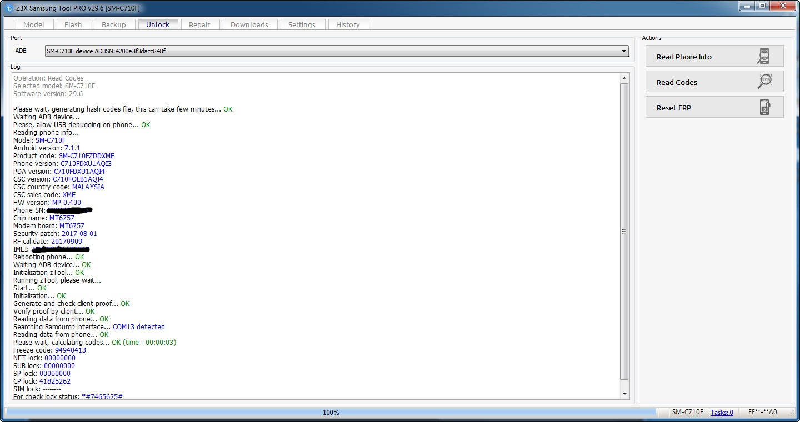Open the Backup tab
Viewport: 800px width, 422px height.
pyautogui.click(x=114, y=24)
